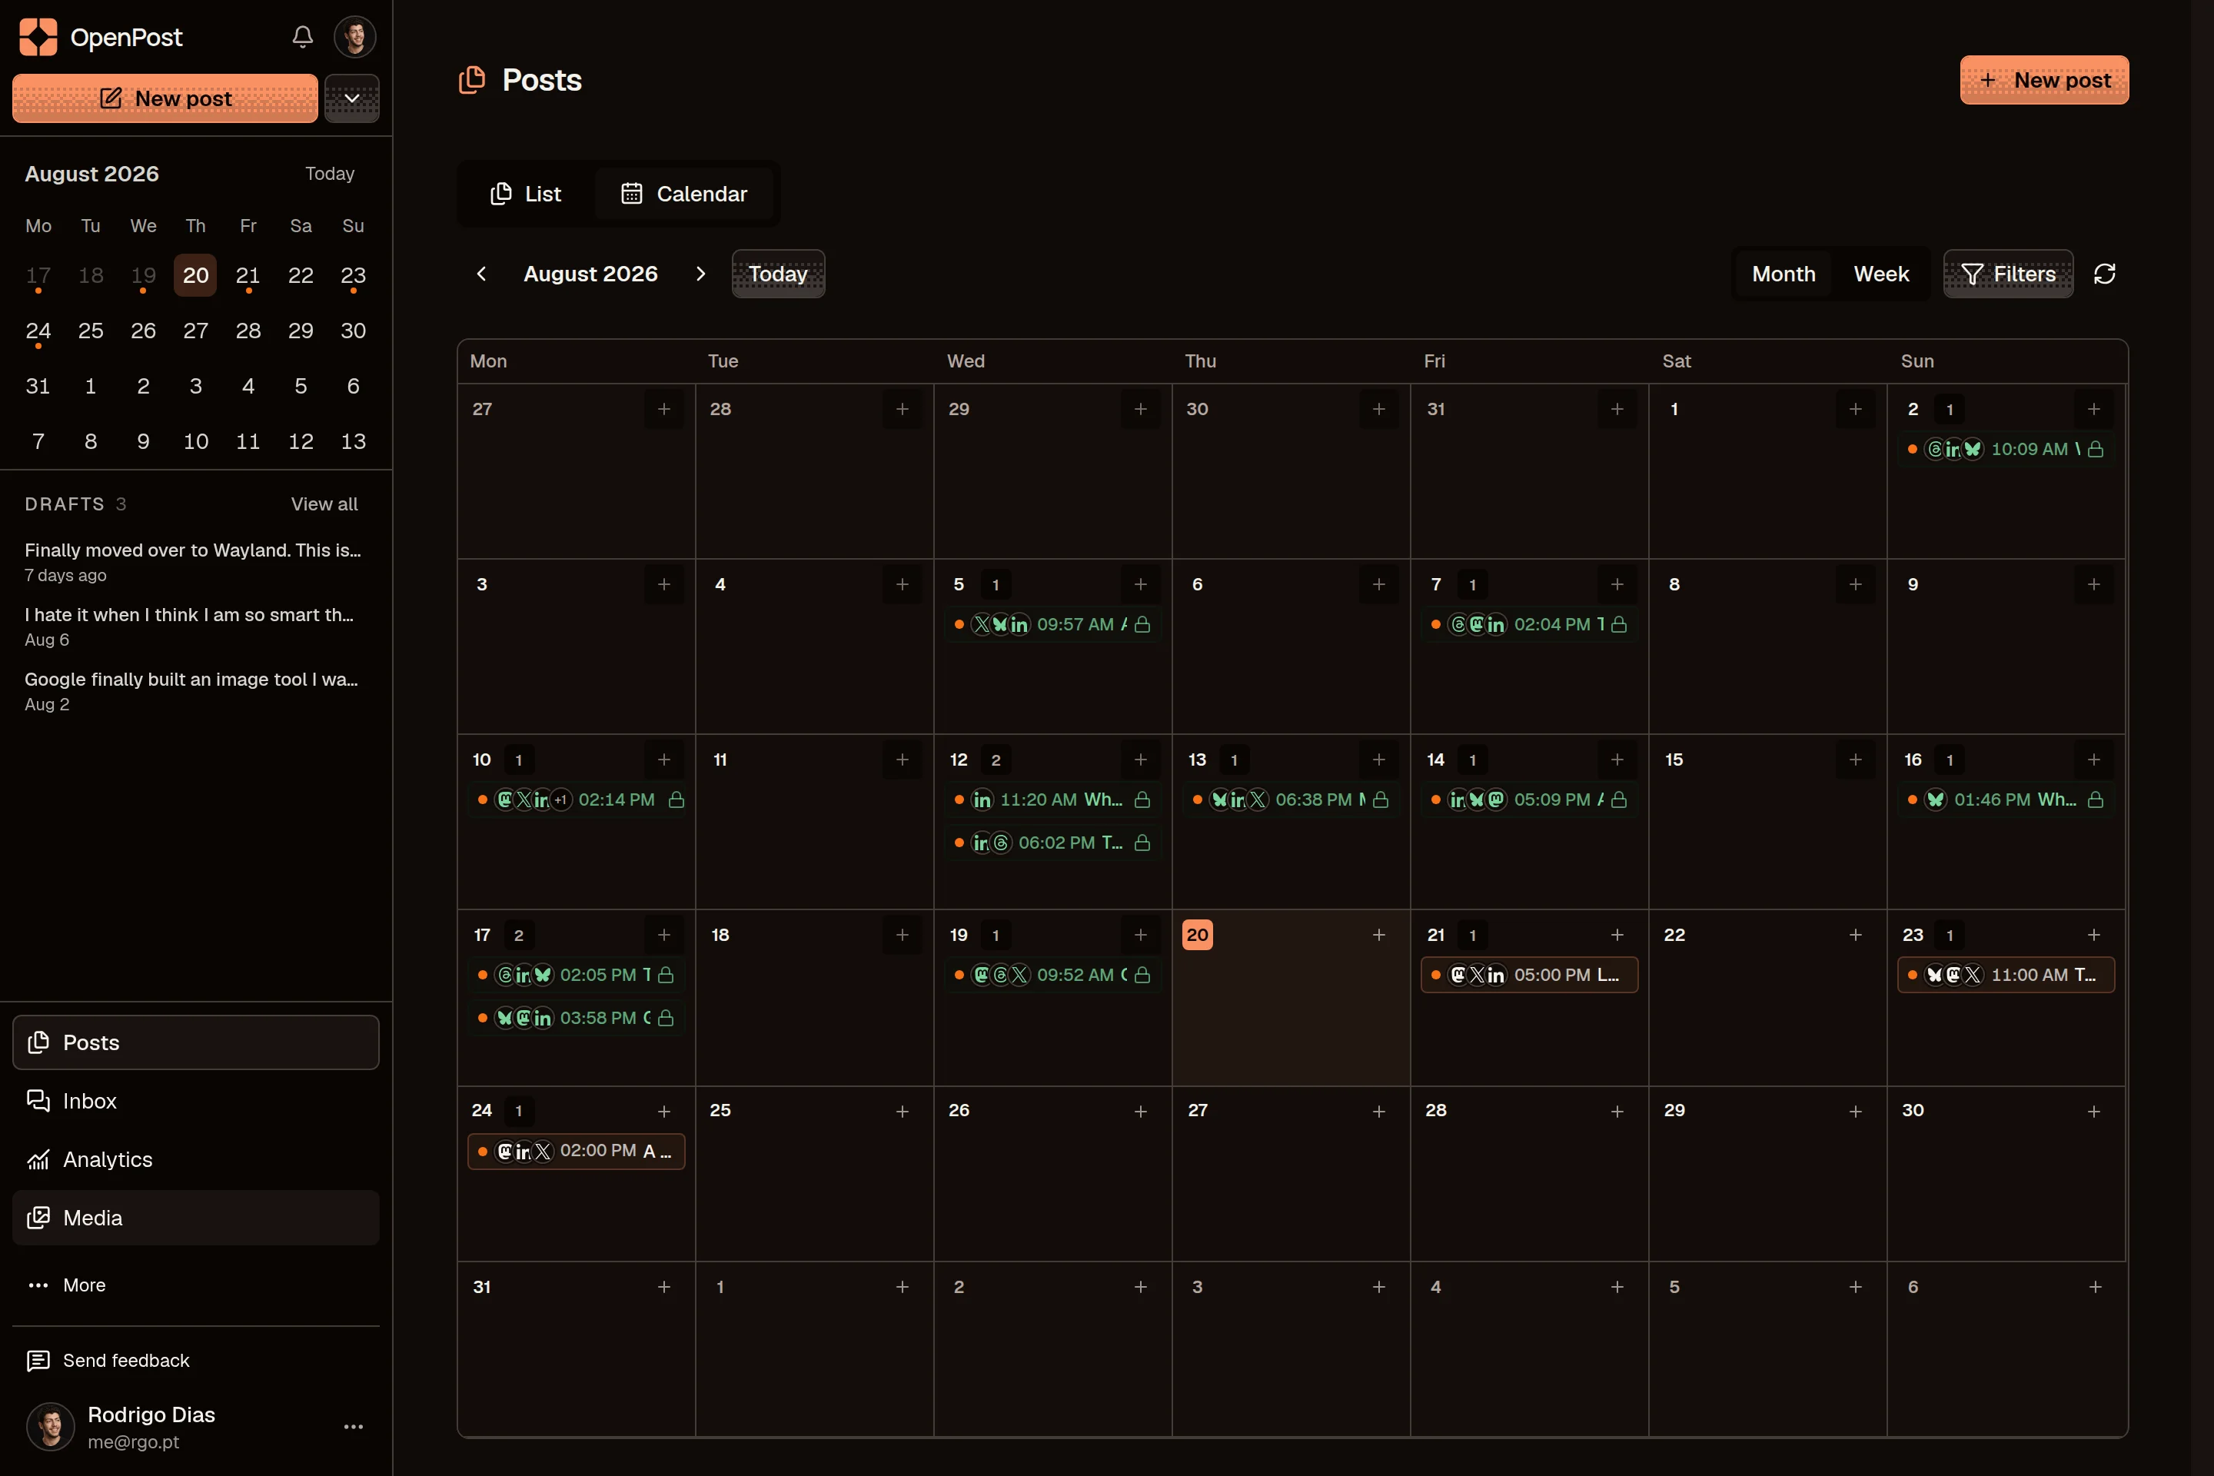Open draft 'Google finally built an image tool'

[x=194, y=690]
